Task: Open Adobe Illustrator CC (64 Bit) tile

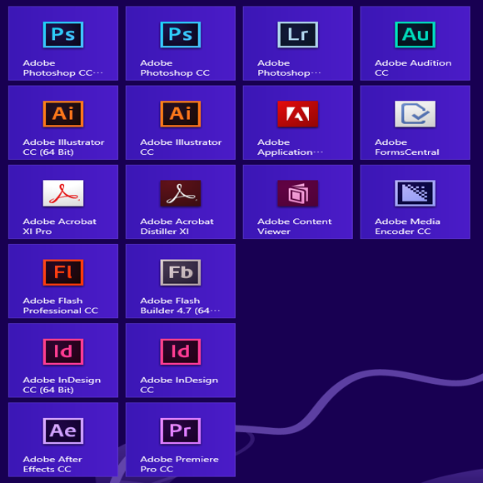Action: [63, 122]
